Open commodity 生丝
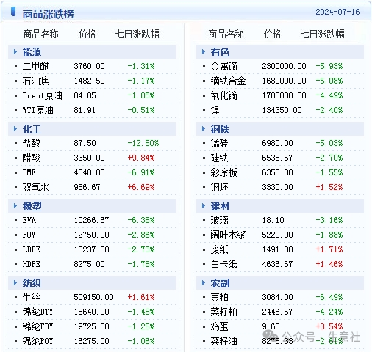 [x=31, y=297]
